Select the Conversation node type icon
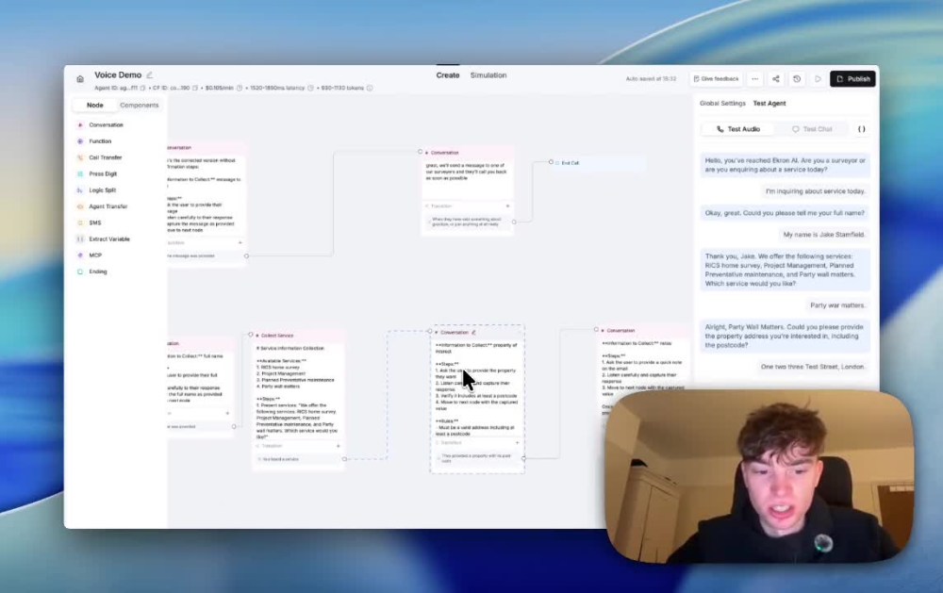 pos(80,125)
